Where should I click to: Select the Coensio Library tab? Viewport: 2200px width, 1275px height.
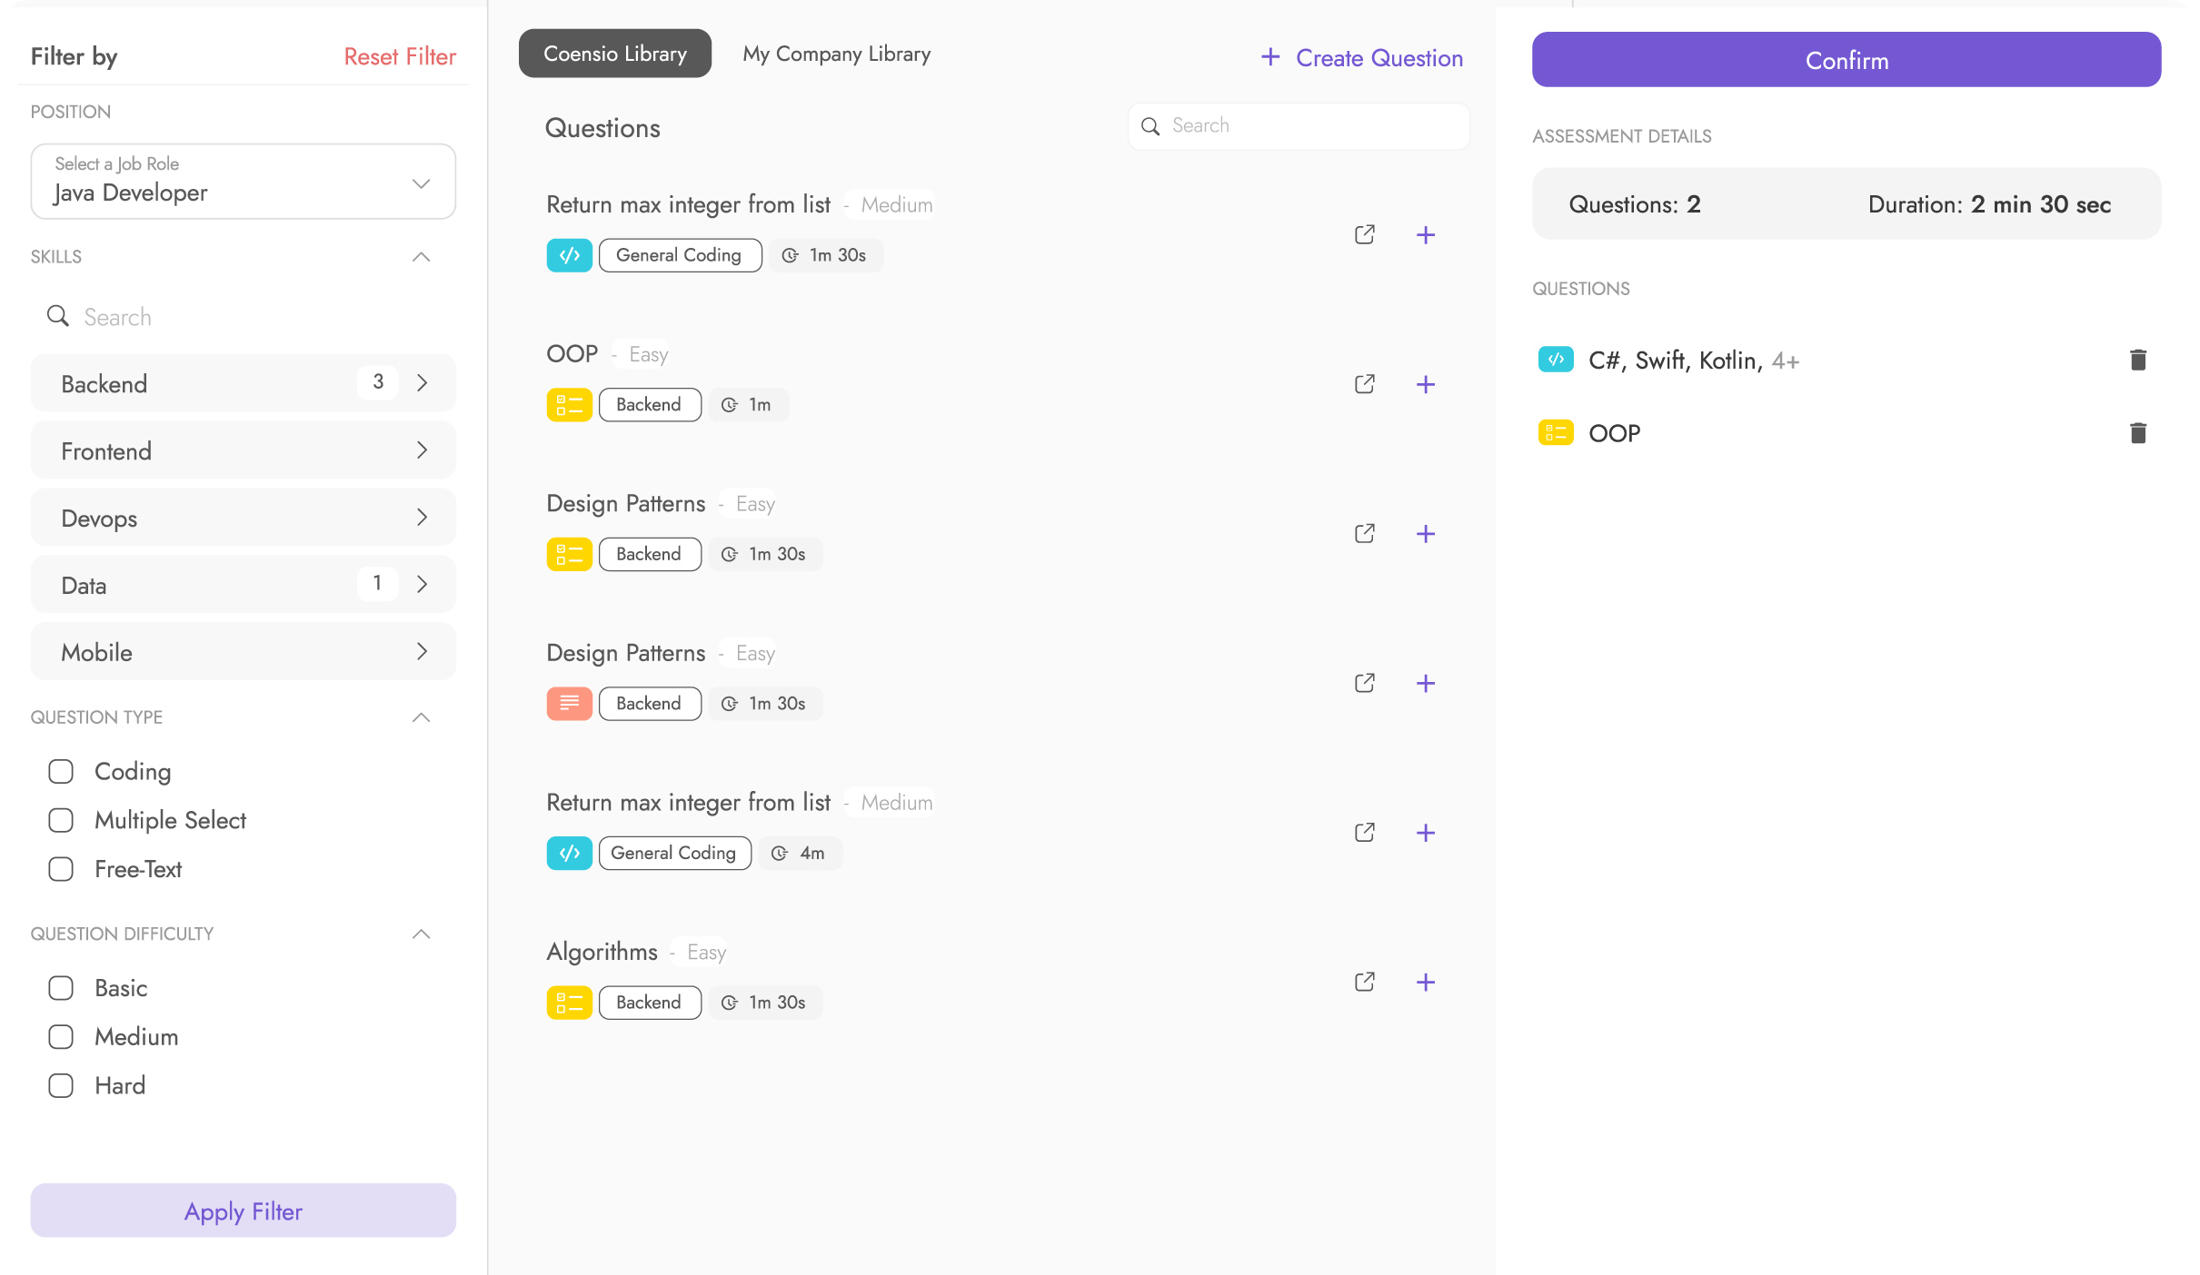(614, 54)
